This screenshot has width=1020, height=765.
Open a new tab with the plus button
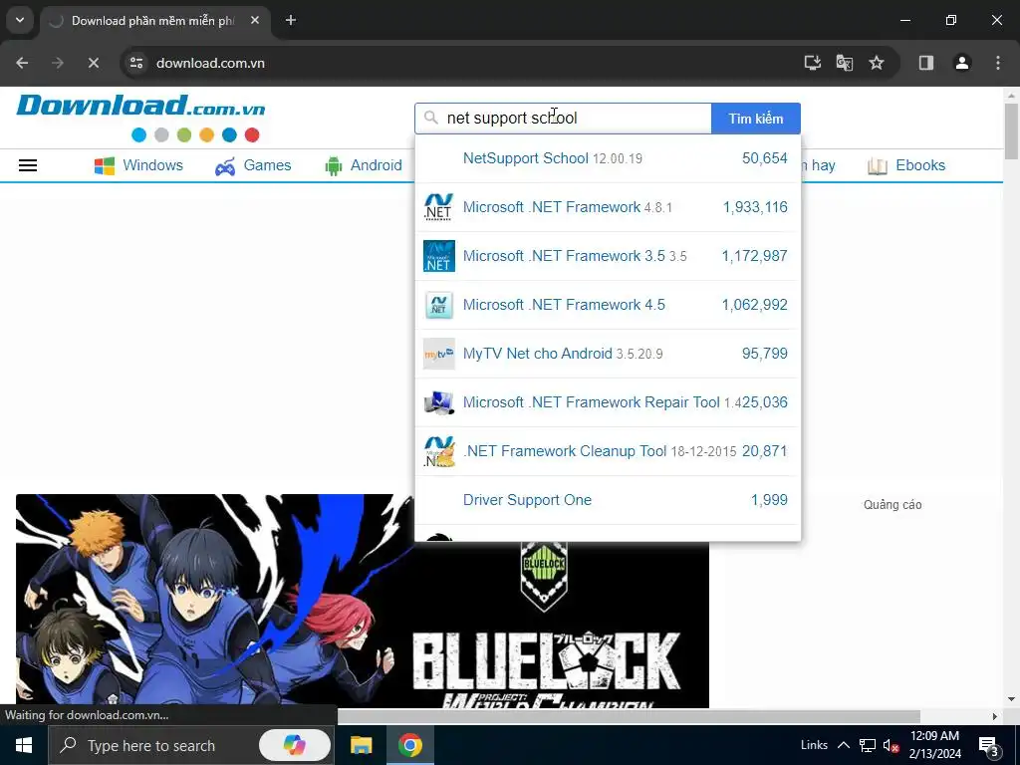(x=291, y=20)
